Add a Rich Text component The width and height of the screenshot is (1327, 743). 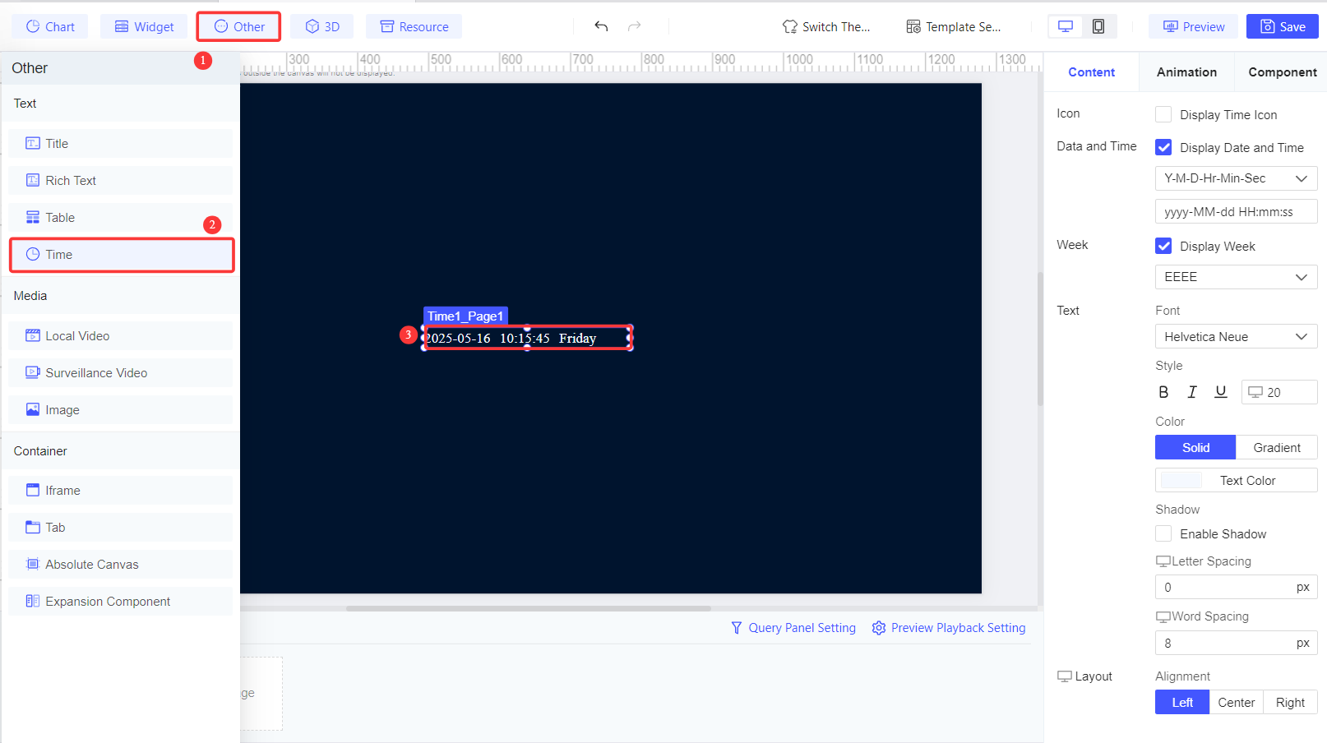click(121, 180)
